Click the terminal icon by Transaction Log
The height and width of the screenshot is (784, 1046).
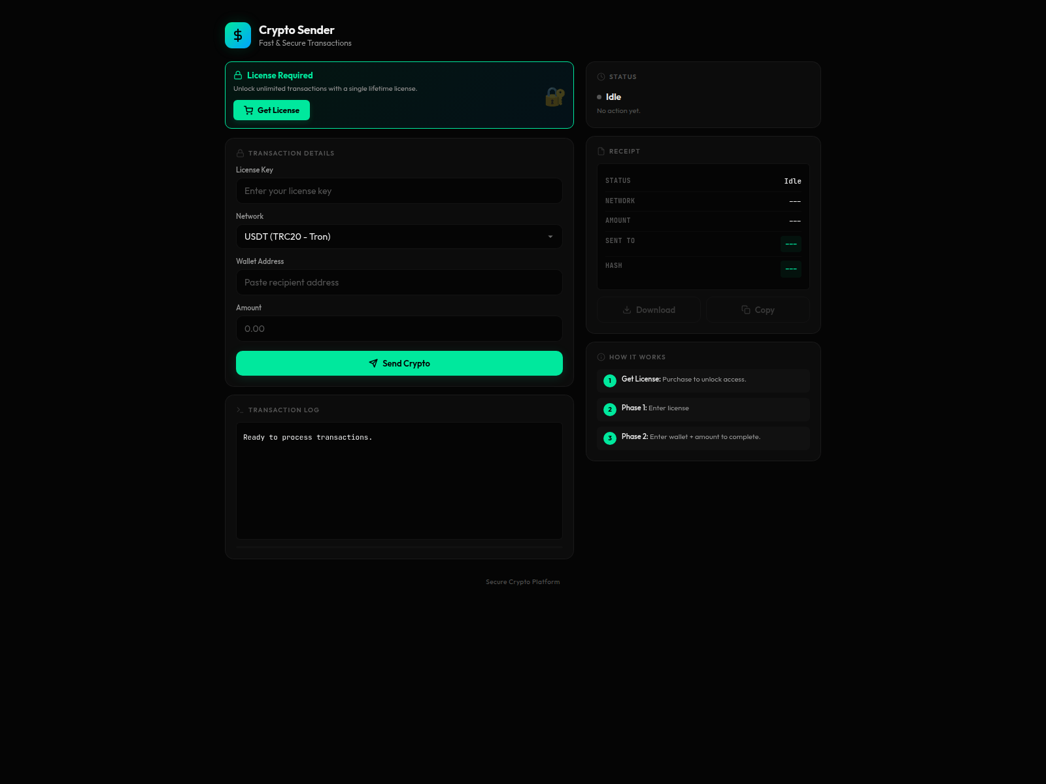coord(240,410)
